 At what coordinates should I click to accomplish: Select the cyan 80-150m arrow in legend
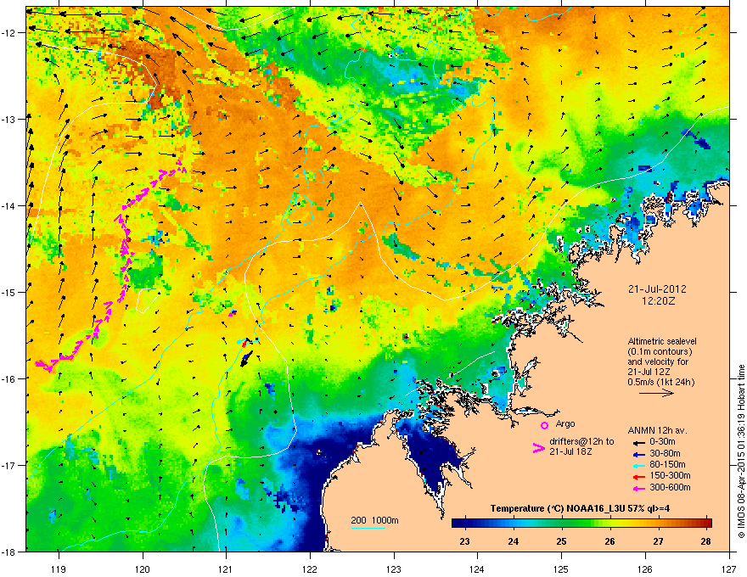[x=637, y=464]
